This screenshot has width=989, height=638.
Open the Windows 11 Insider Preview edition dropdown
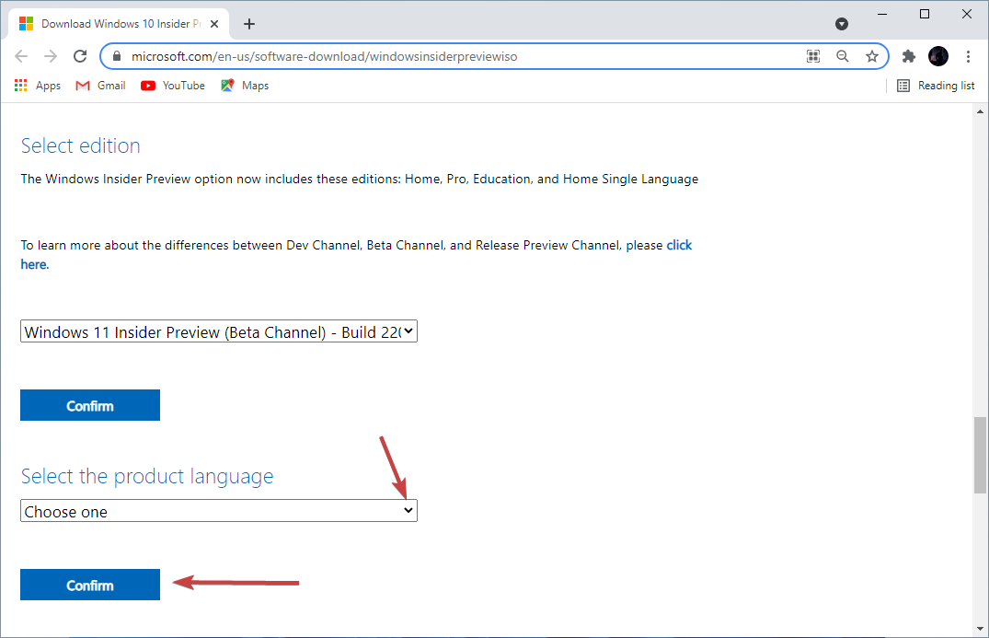[219, 331]
